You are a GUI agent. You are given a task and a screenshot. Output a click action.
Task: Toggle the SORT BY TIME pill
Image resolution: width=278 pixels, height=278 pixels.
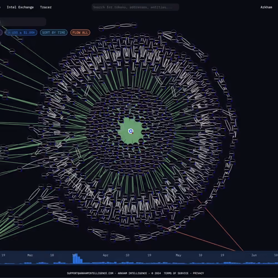54,33
